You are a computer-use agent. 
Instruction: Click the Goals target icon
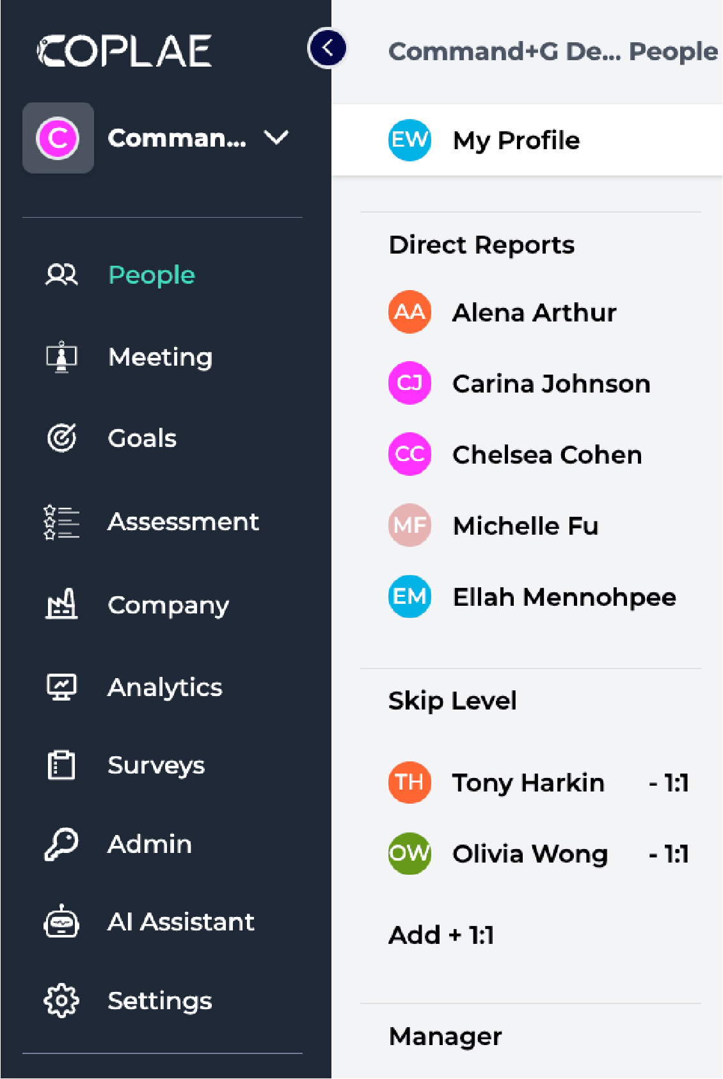tap(61, 438)
